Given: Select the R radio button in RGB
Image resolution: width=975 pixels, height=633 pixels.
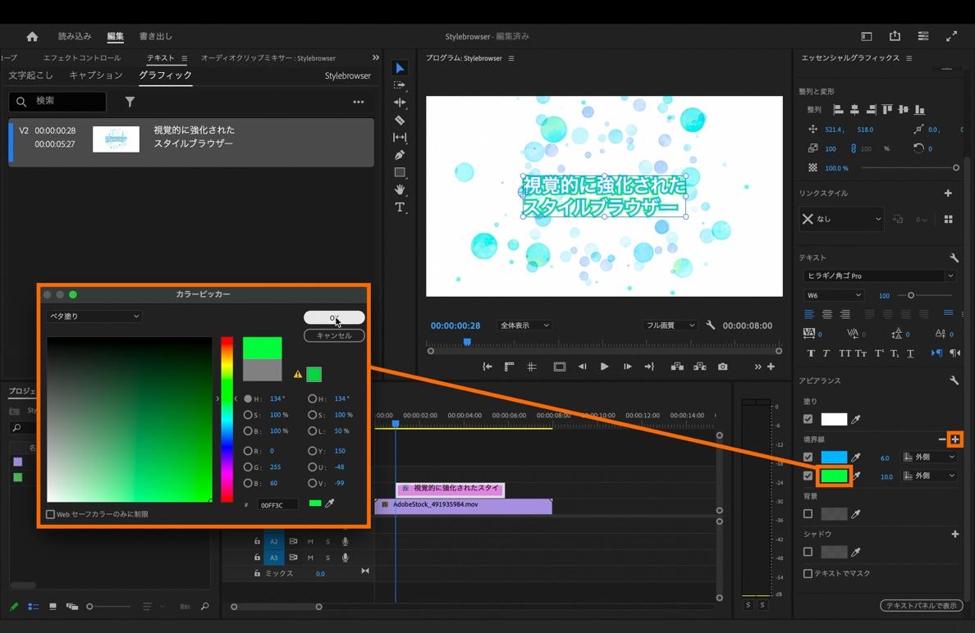Looking at the screenshot, I should click(248, 451).
